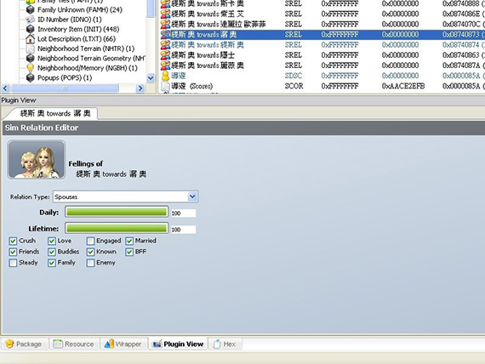485x364 pixels.
Task: Toggle the Family checkbox
Action: pyautogui.click(x=52, y=263)
